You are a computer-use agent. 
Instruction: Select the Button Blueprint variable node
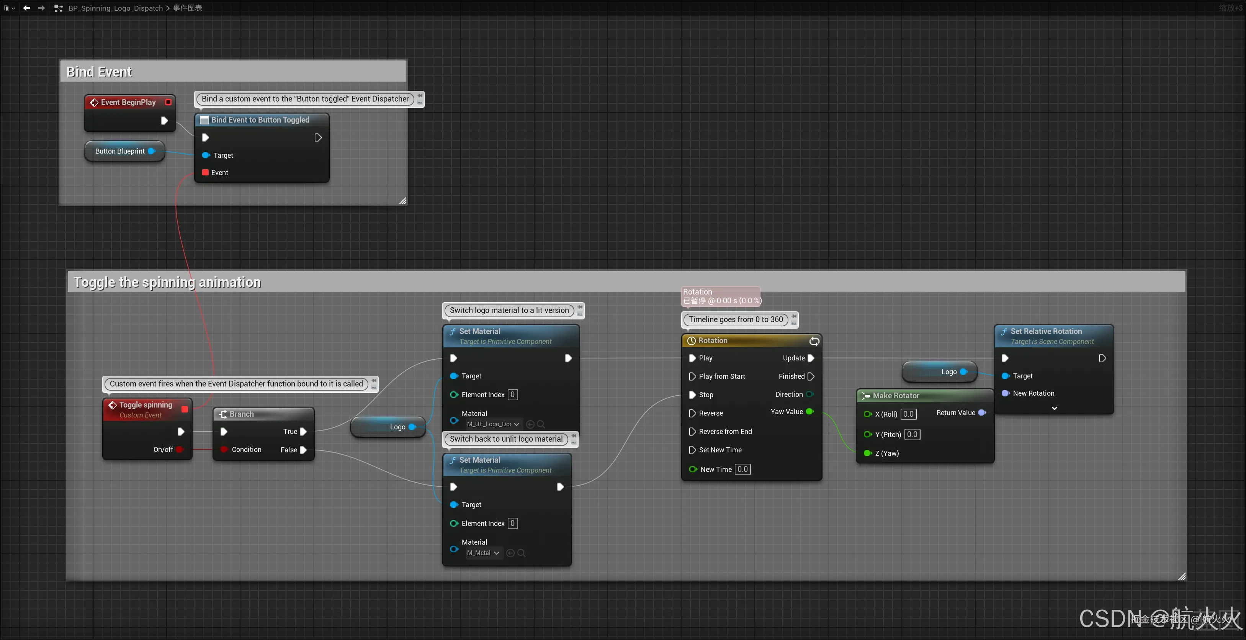pos(120,151)
